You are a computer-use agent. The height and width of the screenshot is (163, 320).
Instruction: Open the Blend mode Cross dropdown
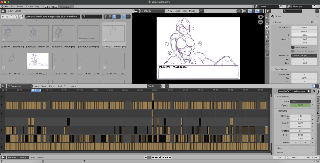point(300,102)
